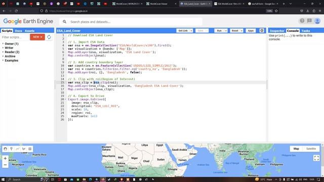Expand the Writer folder
The width and height of the screenshot is (324, 182).
(3, 48)
